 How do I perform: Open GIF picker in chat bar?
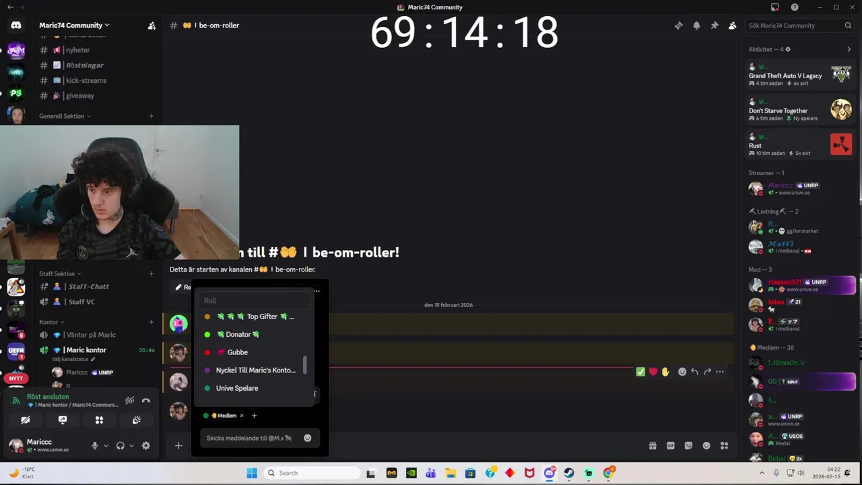point(671,445)
